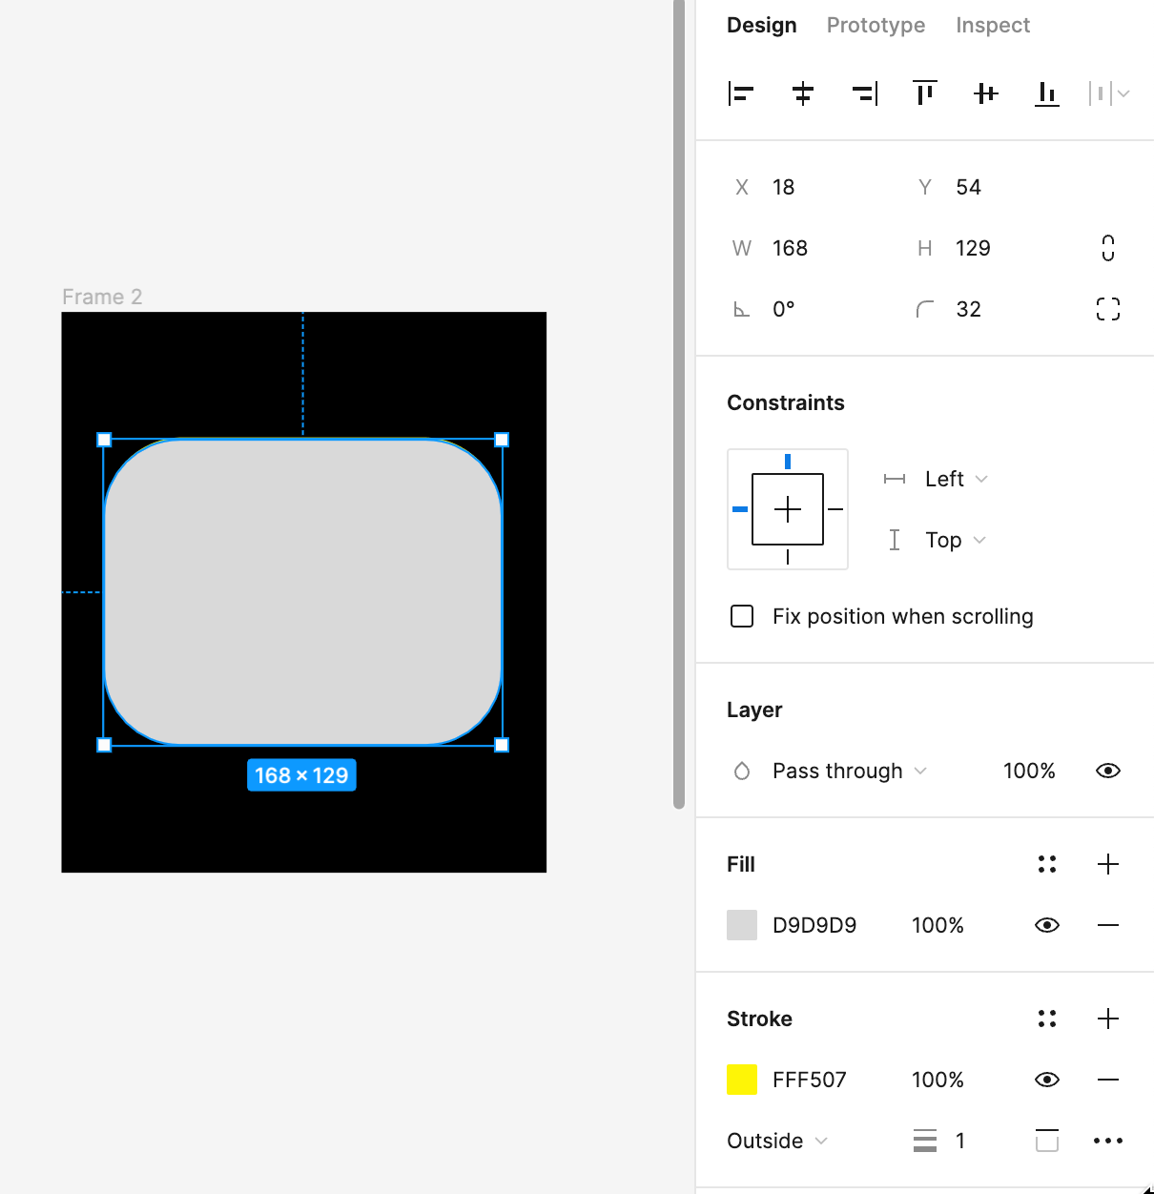The height and width of the screenshot is (1194, 1154).
Task: Click the right constraint marker in widget
Action: 835,509
